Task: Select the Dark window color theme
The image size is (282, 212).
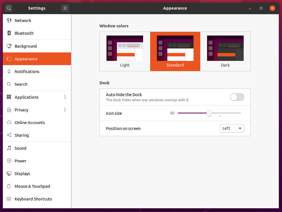Action: click(225, 52)
